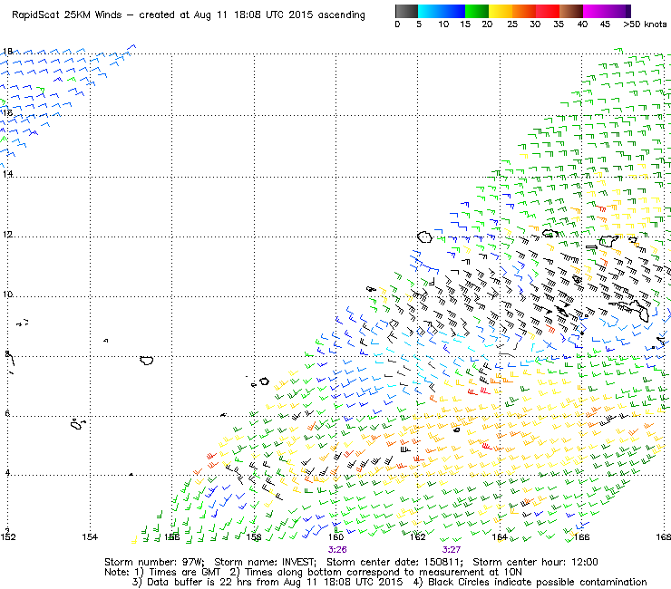Select 'Storm center hour: 12:00' text
The image size is (671, 589).
535,562
